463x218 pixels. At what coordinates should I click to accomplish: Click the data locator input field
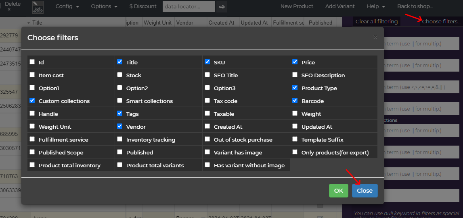point(189,6)
